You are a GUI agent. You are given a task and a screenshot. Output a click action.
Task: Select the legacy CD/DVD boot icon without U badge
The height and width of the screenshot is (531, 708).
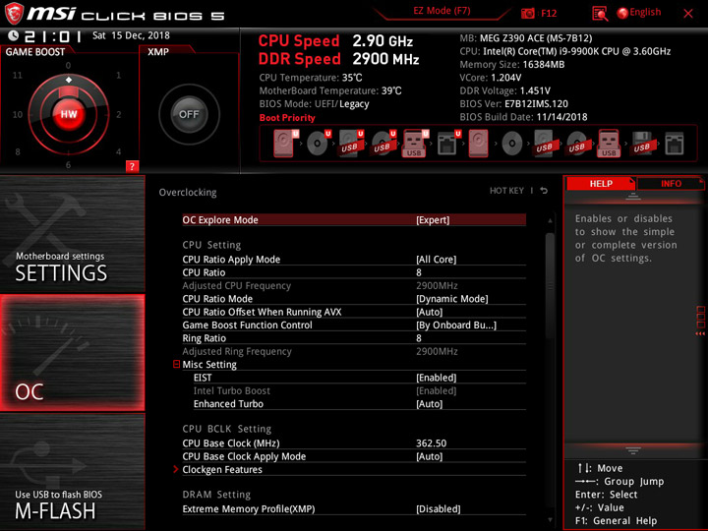point(512,144)
